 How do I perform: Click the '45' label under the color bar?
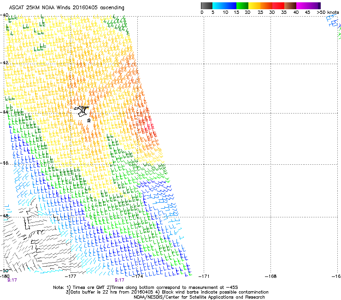point(307,12)
